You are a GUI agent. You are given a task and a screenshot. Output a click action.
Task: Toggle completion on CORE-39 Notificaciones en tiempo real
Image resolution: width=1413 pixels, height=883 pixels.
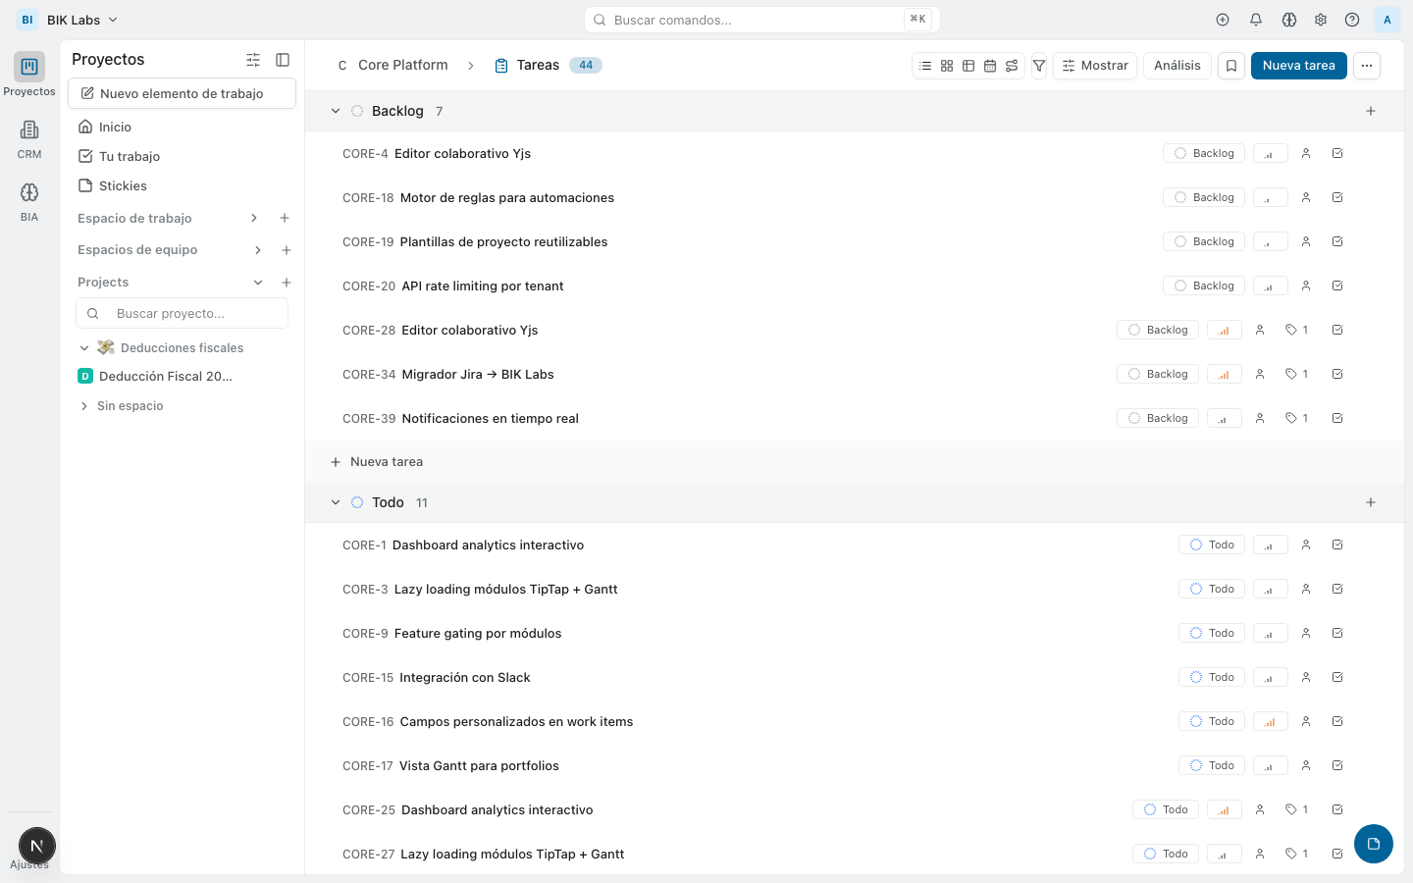pos(1337,417)
